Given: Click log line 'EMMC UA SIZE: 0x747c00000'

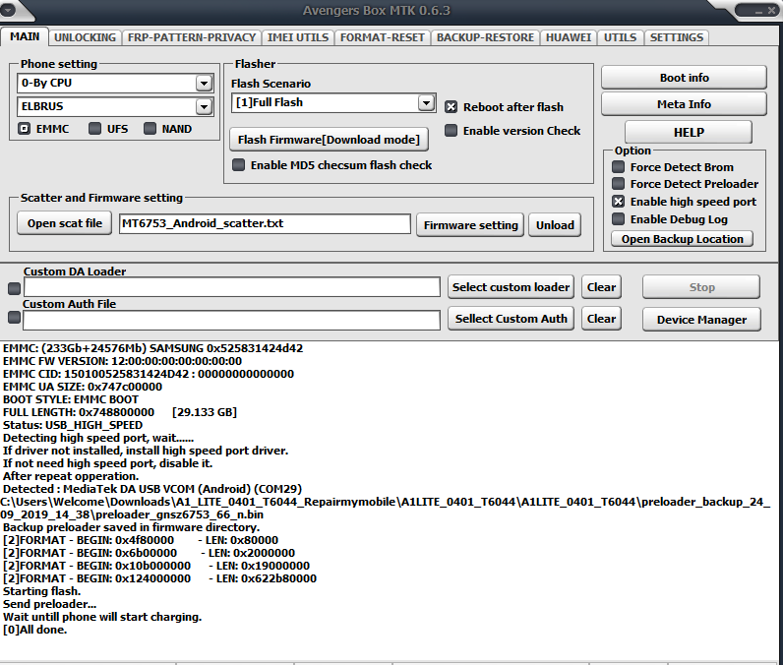Looking at the screenshot, I should 83,387.
